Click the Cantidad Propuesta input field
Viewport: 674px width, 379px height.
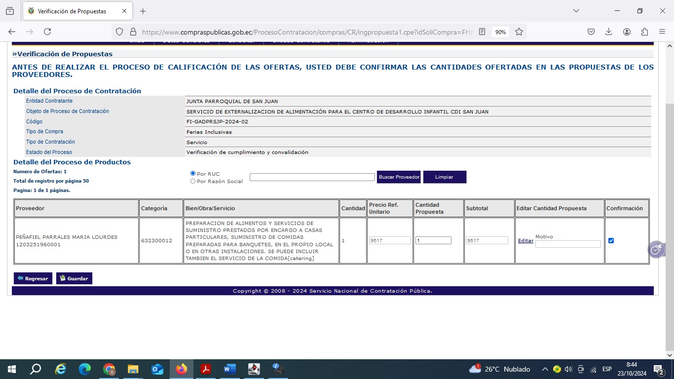click(x=433, y=240)
